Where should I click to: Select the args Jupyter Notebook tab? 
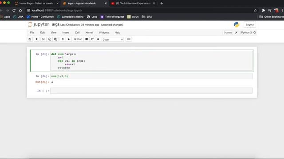click(x=82, y=3)
